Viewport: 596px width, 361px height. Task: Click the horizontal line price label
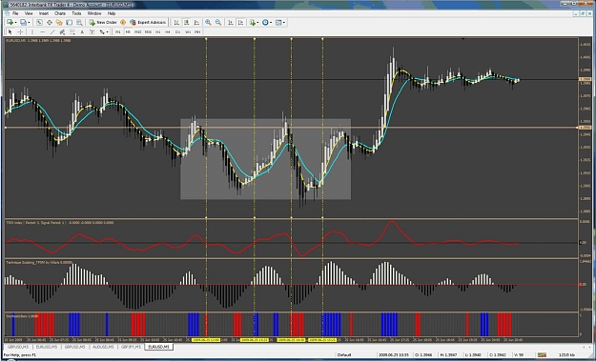click(585, 128)
